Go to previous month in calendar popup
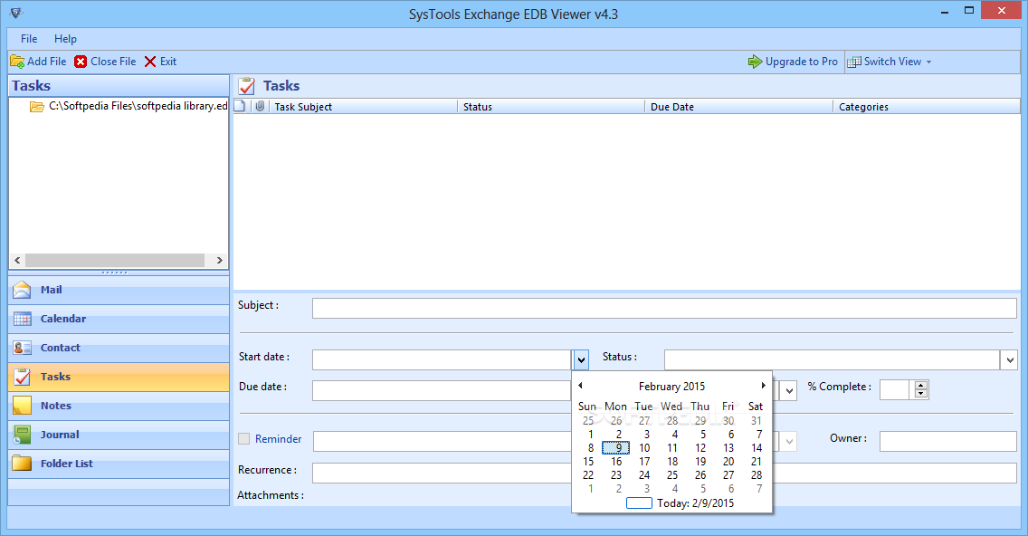The width and height of the screenshot is (1028, 536). point(580,386)
